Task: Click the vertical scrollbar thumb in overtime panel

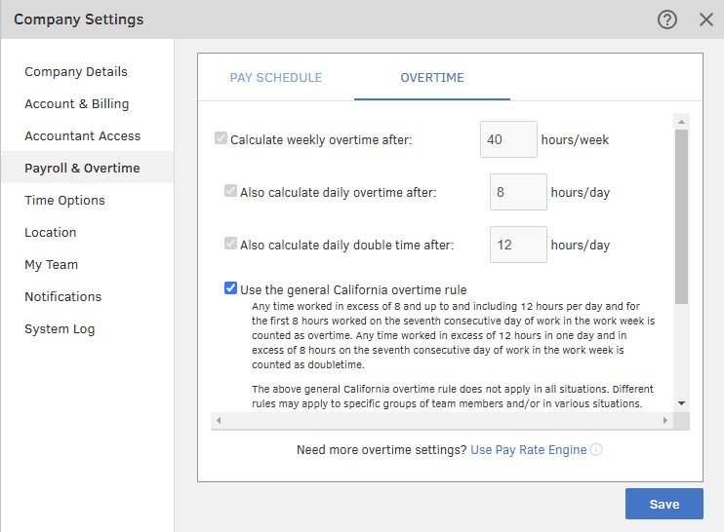Action: [681, 216]
